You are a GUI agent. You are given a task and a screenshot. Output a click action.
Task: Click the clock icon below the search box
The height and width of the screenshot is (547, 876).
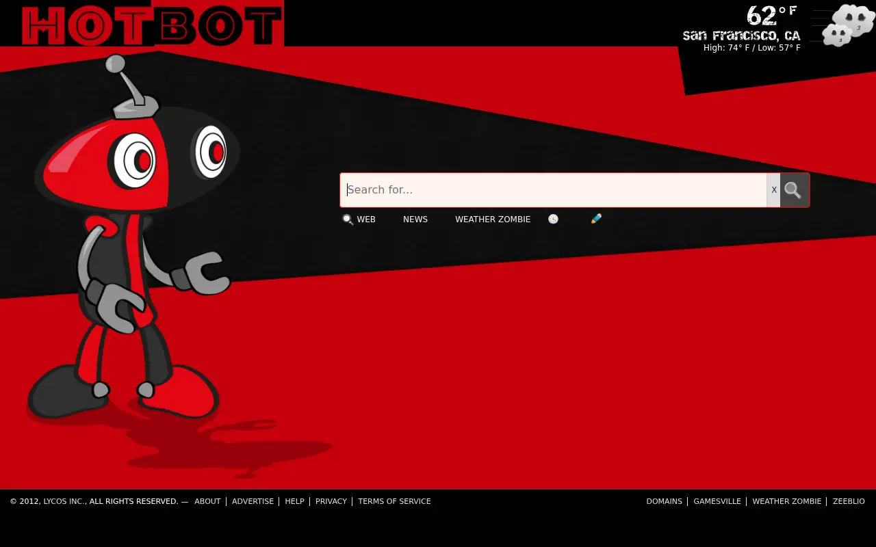point(553,219)
